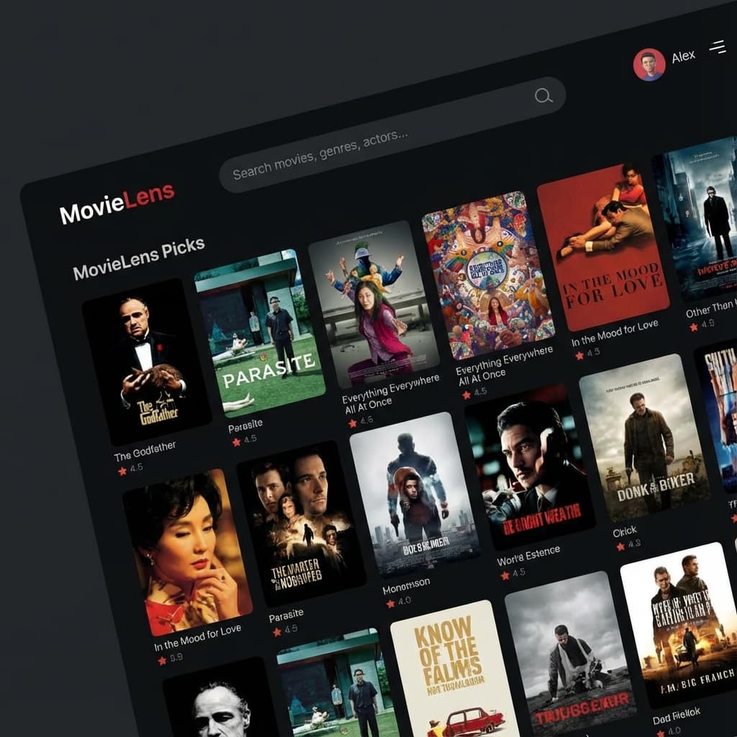
Task: Click the star icon under Orick title
Action: (x=620, y=546)
